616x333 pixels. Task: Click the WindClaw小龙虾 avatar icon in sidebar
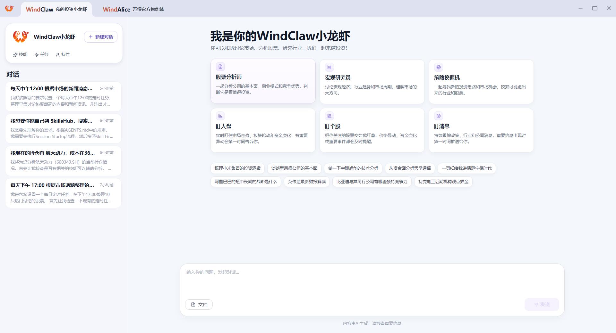(21, 37)
